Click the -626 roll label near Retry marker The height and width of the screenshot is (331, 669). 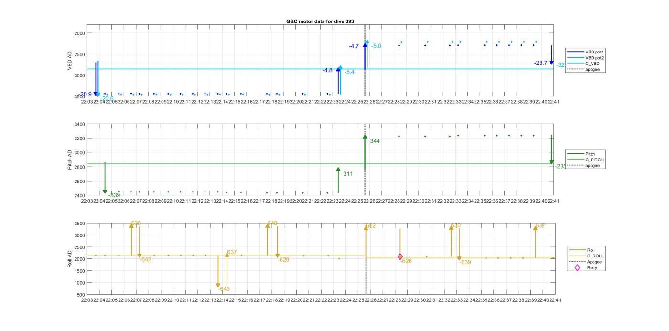(406, 261)
